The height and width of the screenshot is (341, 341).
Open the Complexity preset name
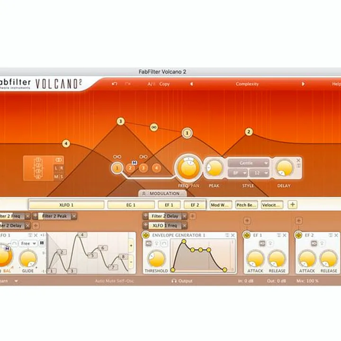pos(247,84)
